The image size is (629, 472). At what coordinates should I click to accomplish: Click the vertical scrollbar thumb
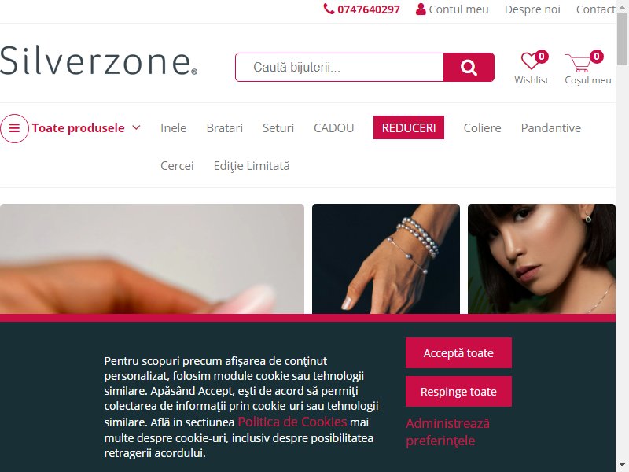pyautogui.click(x=622, y=39)
